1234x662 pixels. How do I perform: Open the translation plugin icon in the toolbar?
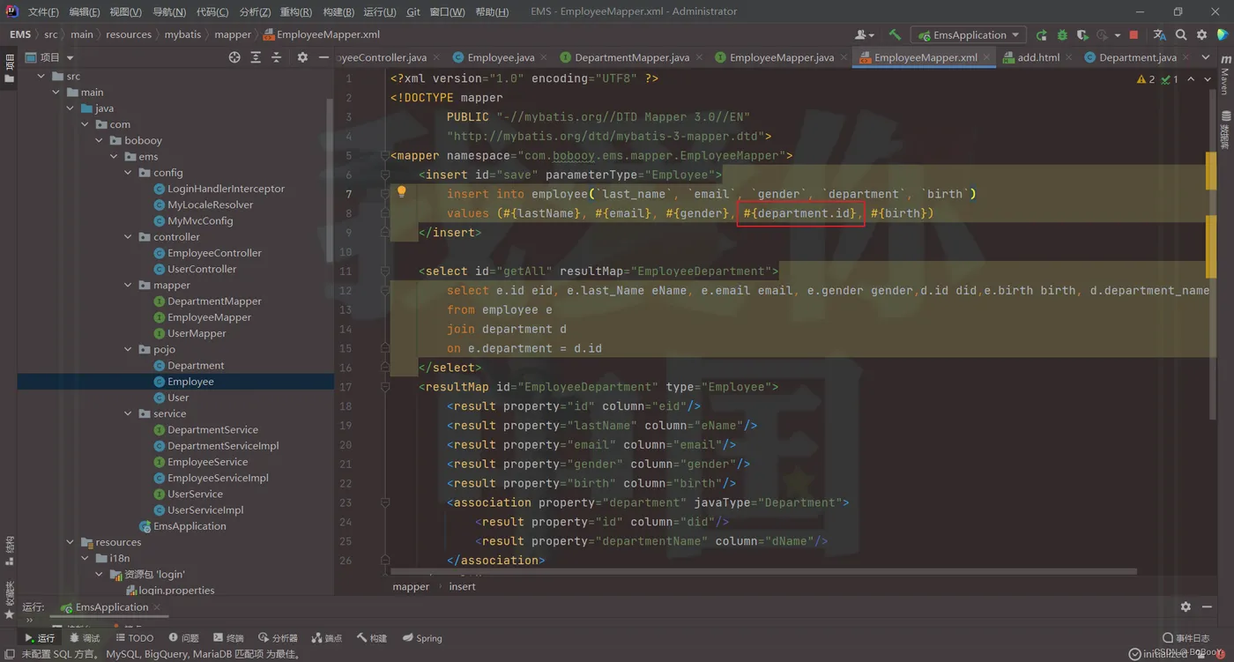(1159, 35)
